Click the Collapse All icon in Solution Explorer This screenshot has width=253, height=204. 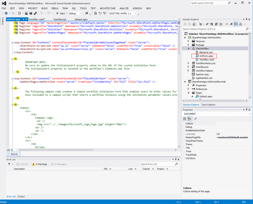tap(216, 24)
